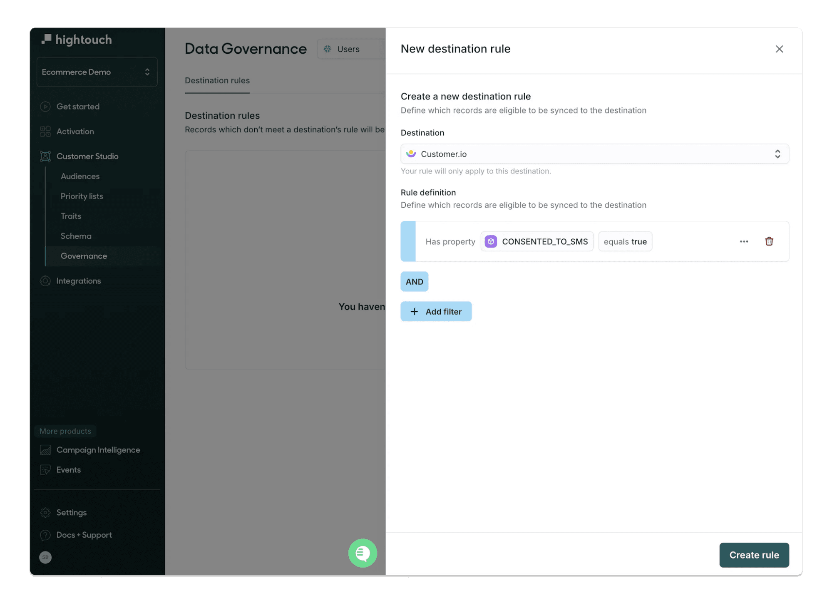Open the equals true operator selector
This screenshot has height=603, width=832.
pyautogui.click(x=625, y=242)
